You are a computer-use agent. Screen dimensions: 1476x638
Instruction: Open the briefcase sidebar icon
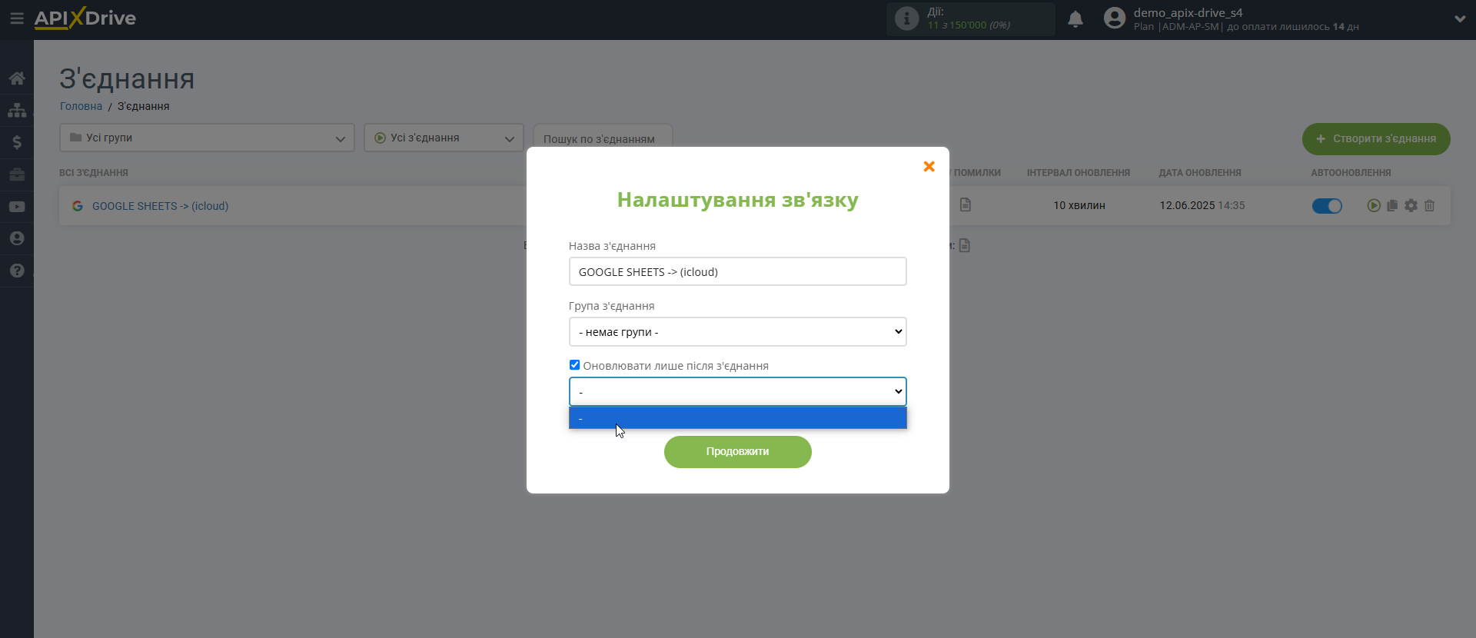tap(17, 174)
